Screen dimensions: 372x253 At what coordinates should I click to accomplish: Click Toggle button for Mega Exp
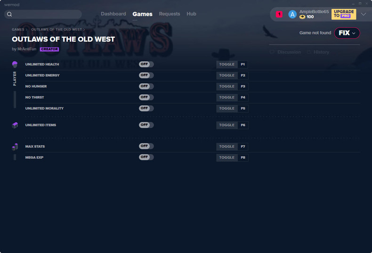click(x=227, y=157)
